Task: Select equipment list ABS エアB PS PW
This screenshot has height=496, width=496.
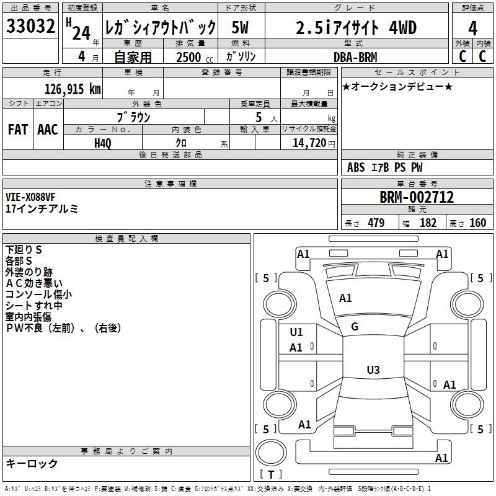Action: [384, 167]
